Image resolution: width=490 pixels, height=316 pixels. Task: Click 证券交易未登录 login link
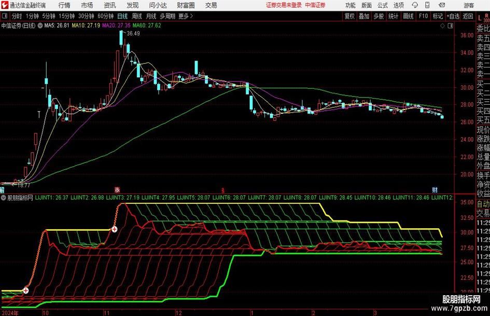tap(284, 5)
